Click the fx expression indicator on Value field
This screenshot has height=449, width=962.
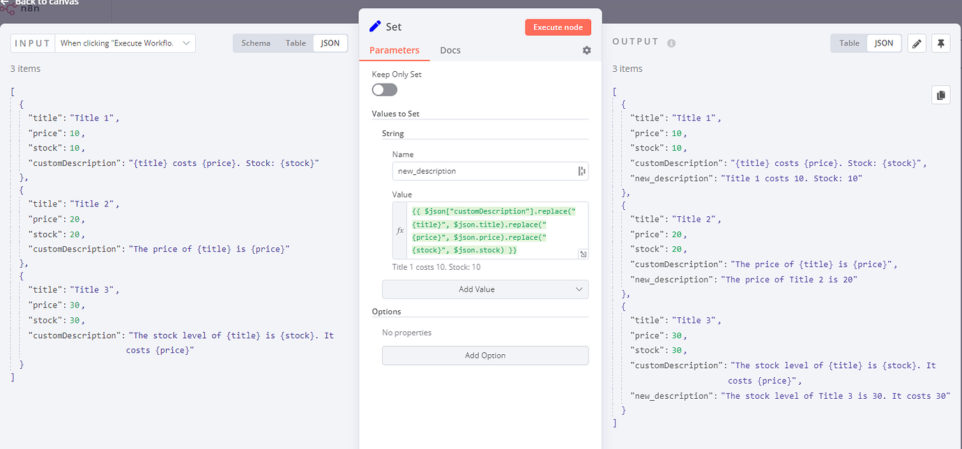tap(399, 230)
